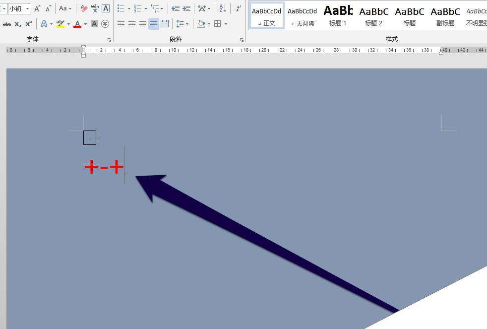
Task: Apply distributed alignment
Action: tap(165, 24)
